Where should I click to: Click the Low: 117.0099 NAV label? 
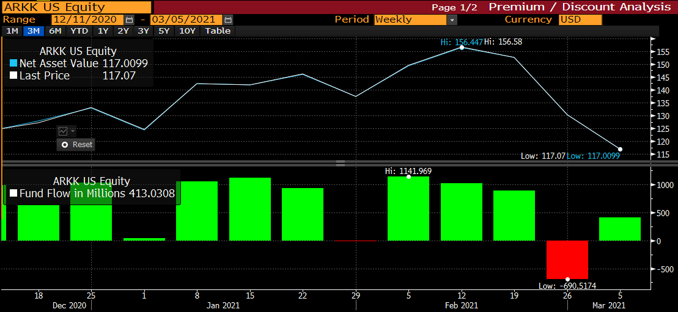pyautogui.click(x=593, y=156)
